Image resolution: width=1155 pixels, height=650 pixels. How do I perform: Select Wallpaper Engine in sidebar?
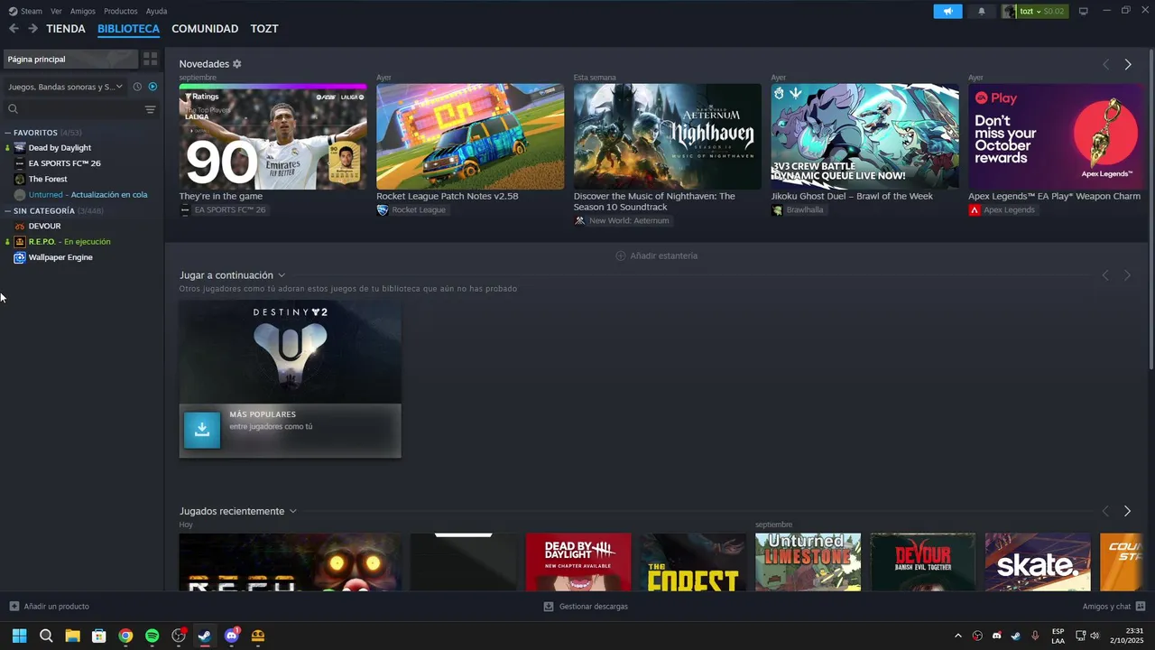tap(60, 257)
